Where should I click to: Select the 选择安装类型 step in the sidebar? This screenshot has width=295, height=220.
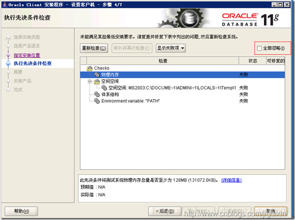27,37
